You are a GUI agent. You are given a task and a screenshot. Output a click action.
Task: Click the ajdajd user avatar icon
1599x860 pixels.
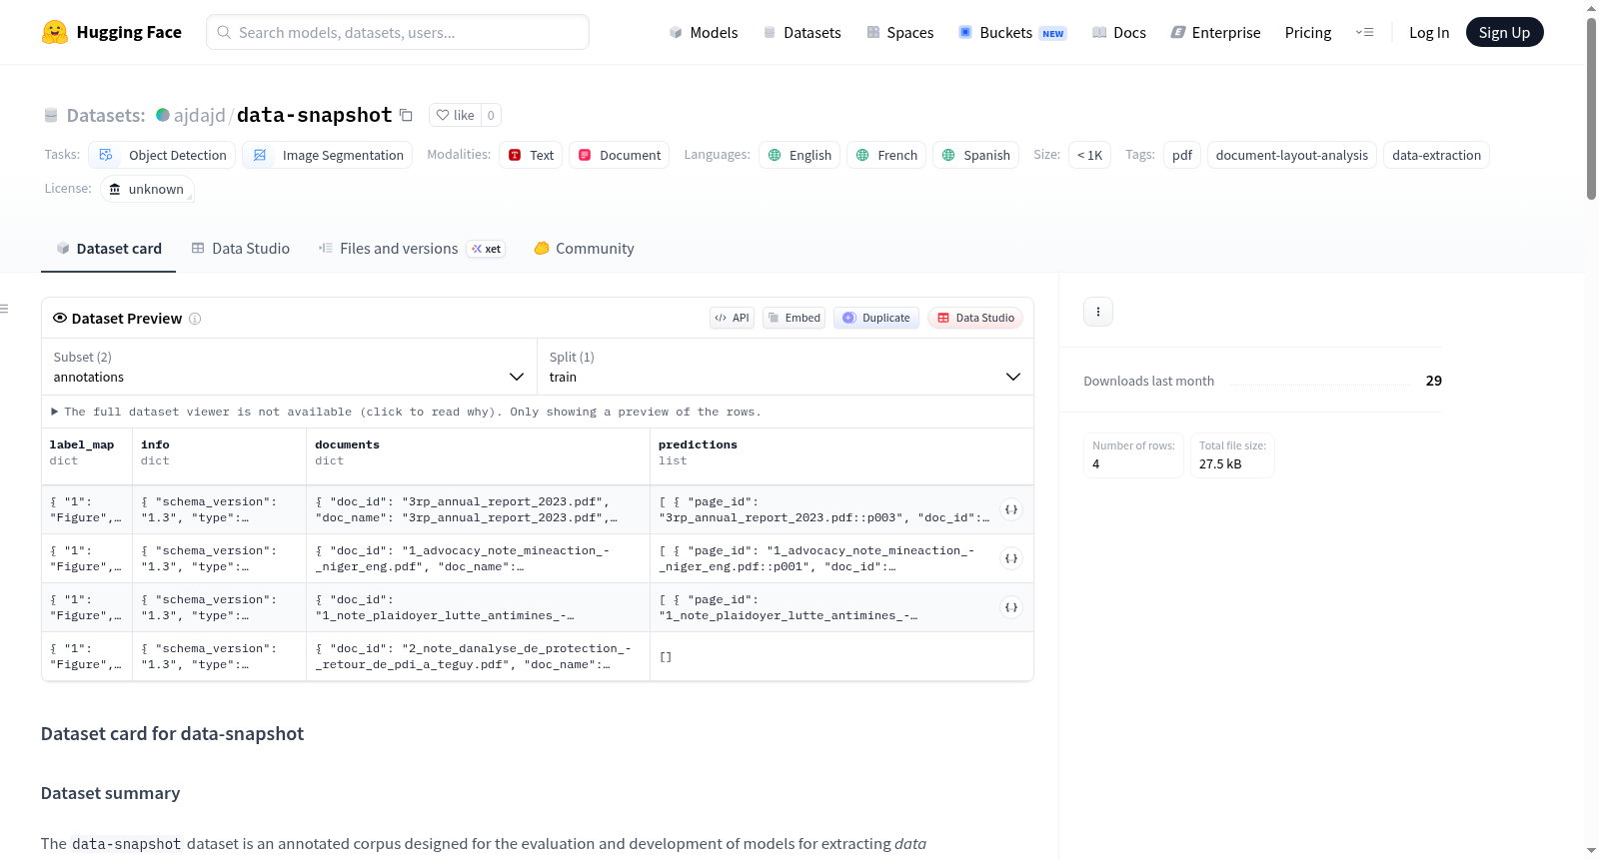tap(163, 115)
